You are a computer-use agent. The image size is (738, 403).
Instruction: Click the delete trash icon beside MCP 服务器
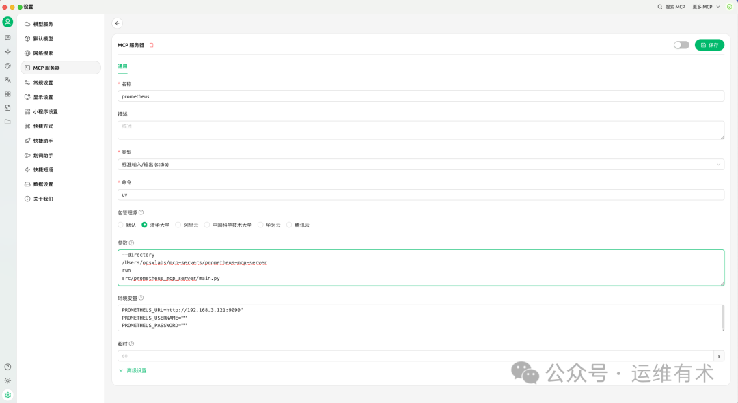click(151, 45)
